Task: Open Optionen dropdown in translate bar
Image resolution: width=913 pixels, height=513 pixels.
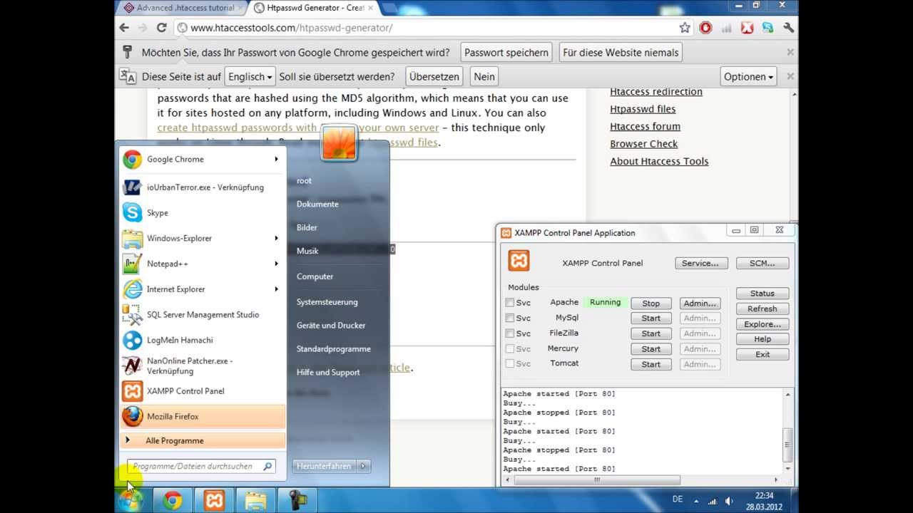Action: [x=749, y=76]
